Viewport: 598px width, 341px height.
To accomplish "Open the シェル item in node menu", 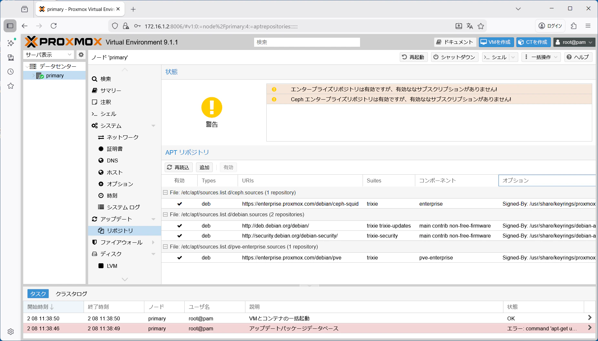I will [125, 114].
